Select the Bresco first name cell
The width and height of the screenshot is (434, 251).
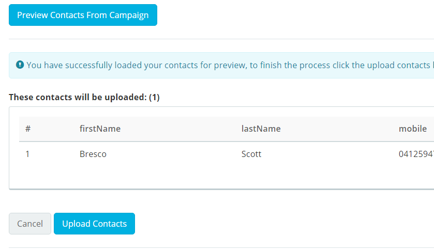(x=93, y=154)
